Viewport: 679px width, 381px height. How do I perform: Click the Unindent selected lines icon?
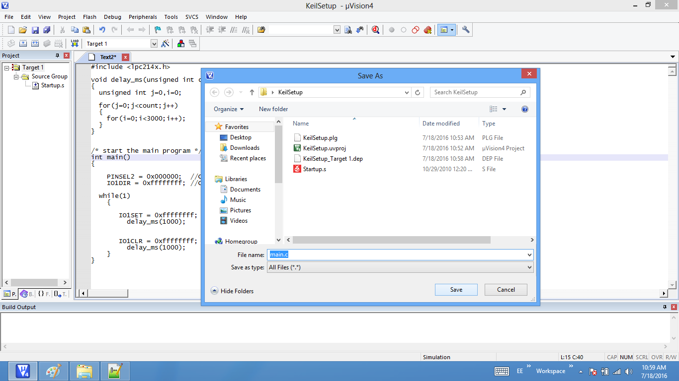[222, 30]
